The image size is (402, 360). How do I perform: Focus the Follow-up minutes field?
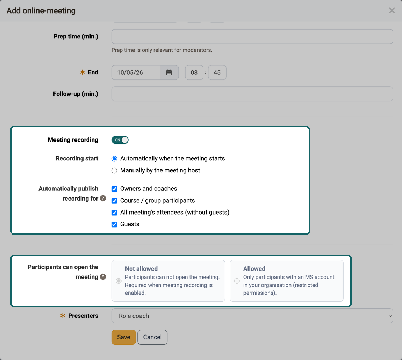click(252, 94)
